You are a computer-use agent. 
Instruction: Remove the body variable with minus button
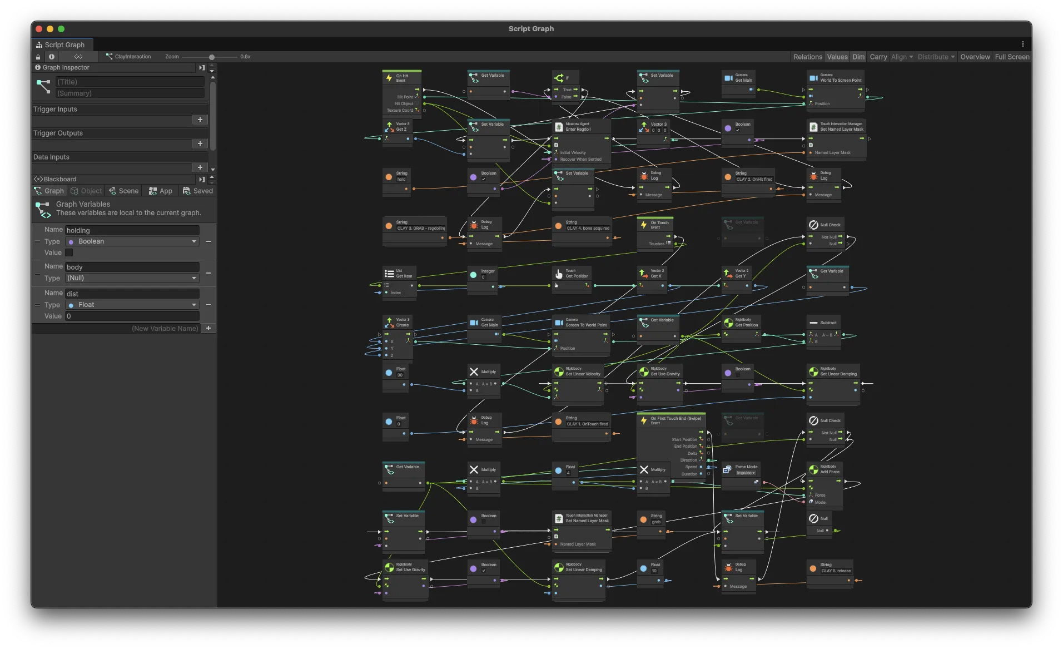[x=208, y=273]
